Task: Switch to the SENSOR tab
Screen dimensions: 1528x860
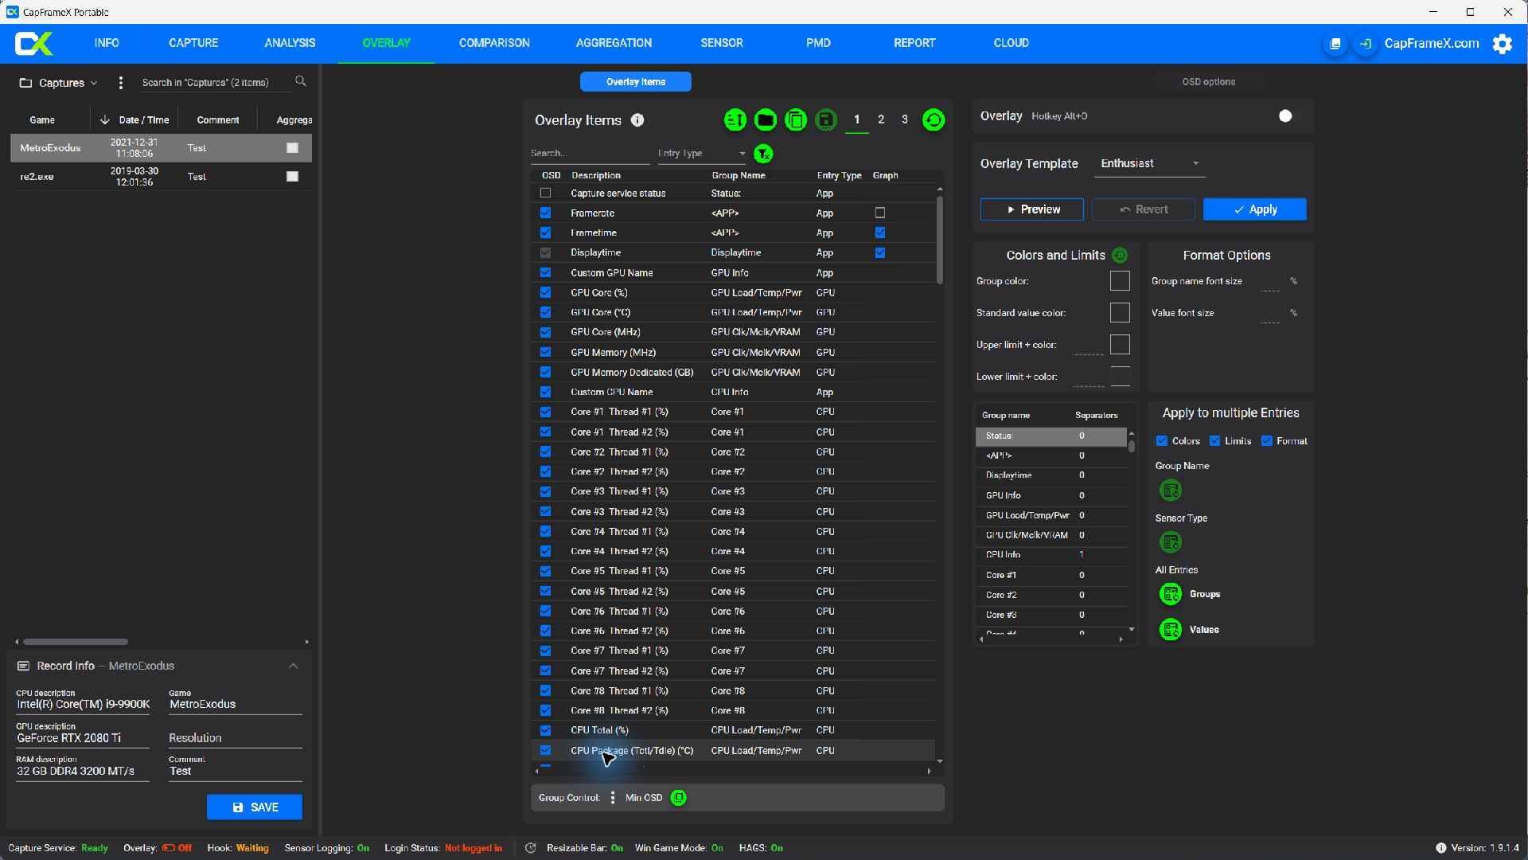Action: (x=721, y=43)
